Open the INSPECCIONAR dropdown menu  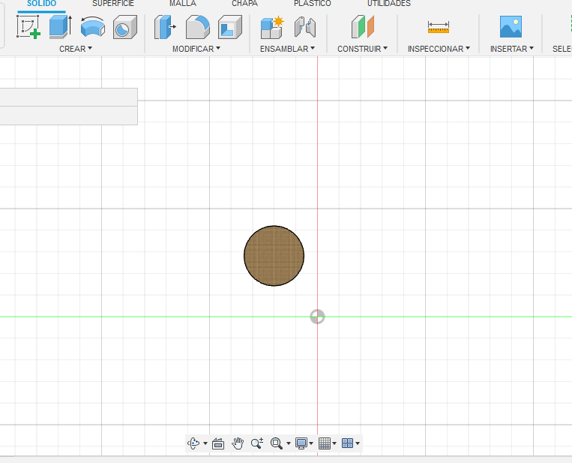click(x=439, y=49)
